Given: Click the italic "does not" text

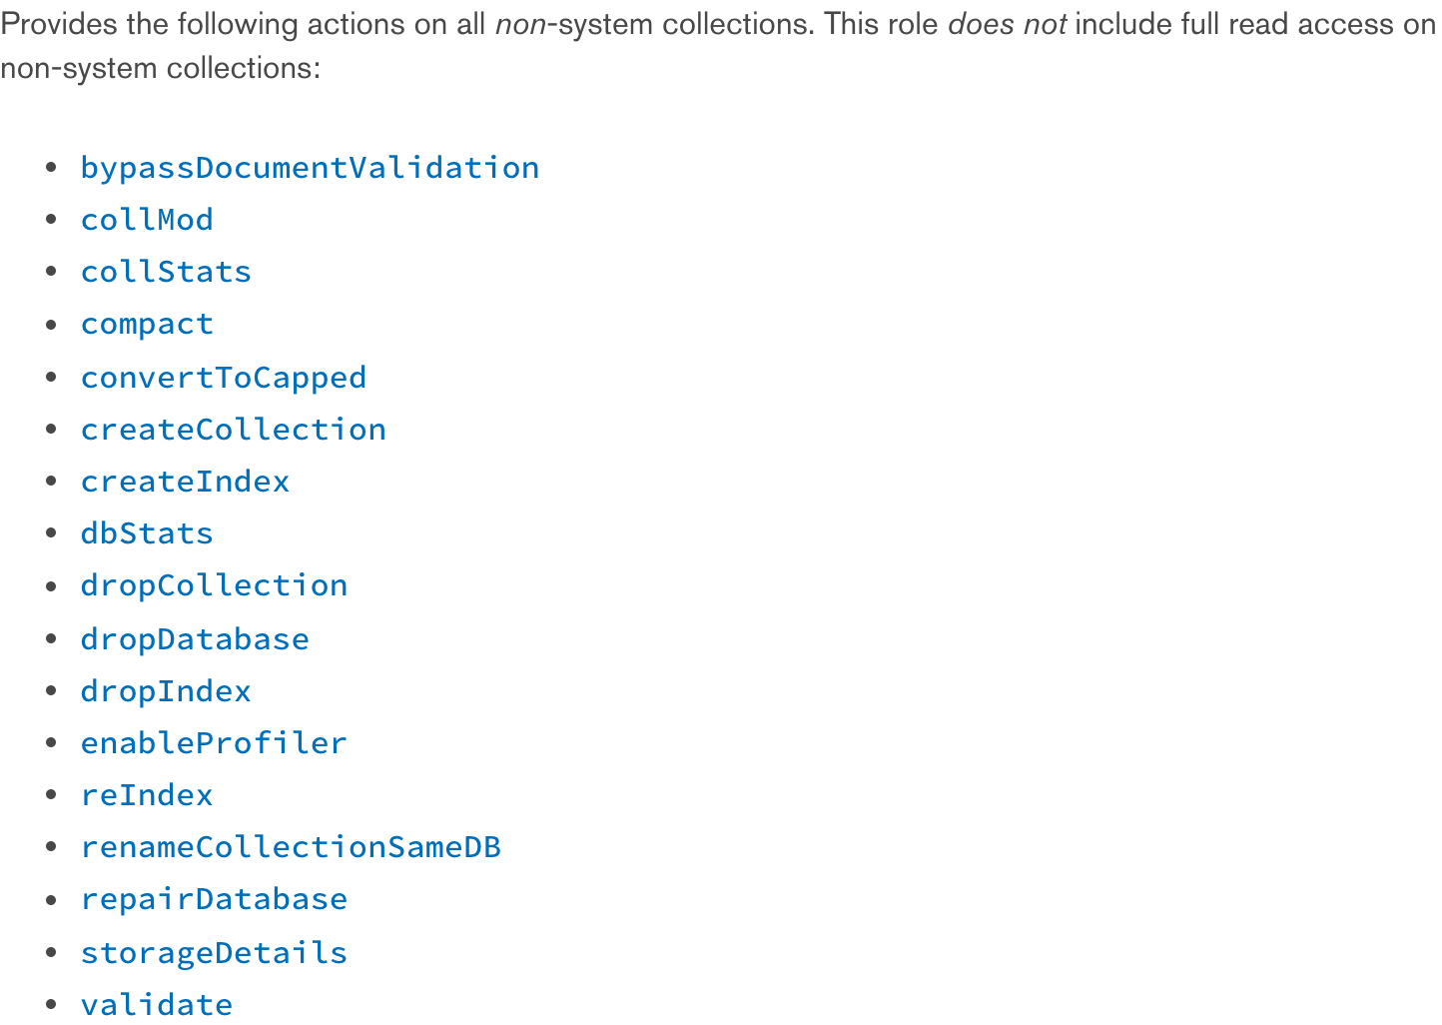Looking at the screenshot, I should pyautogui.click(x=1007, y=24).
